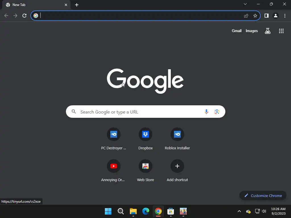Open network status tray icon
This screenshot has height=218, width=291.
pos(257,211)
